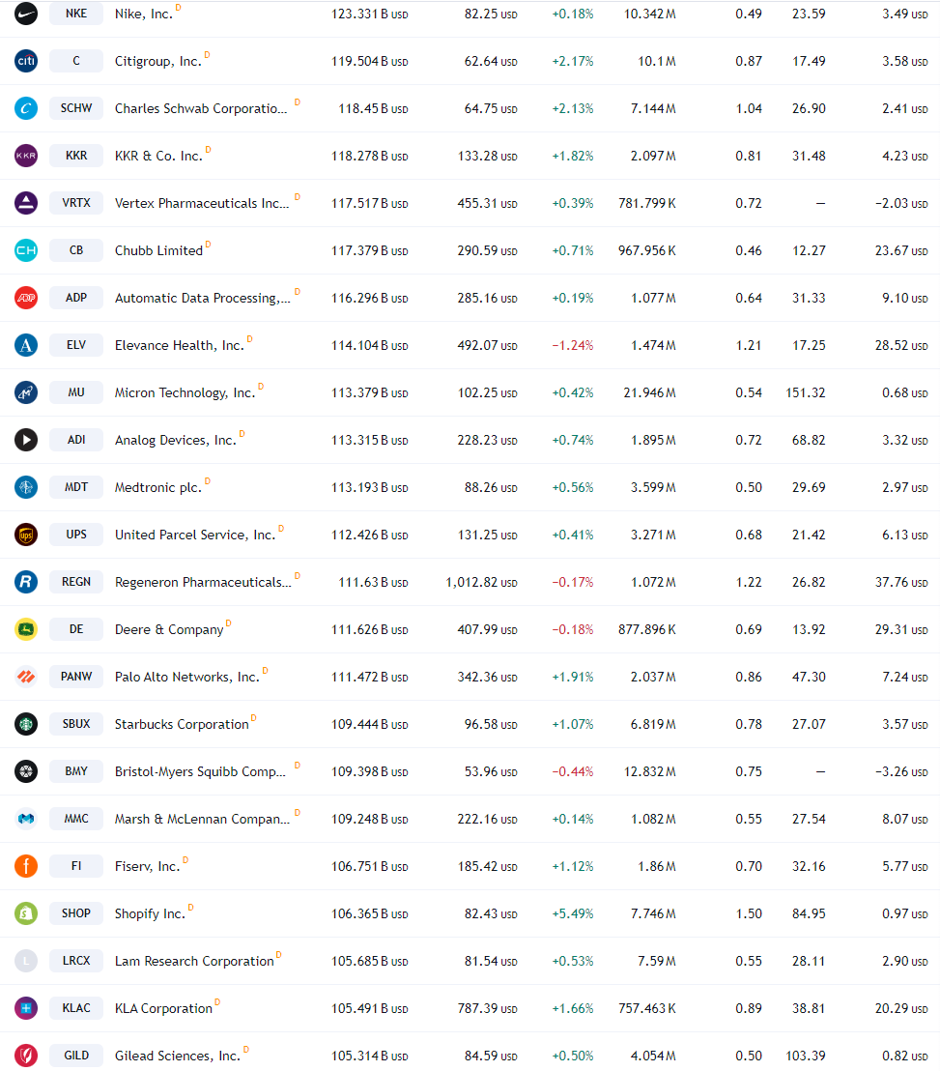Click the Lam Research logo icon
The width and height of the screenshot is (940, 1071).
(26, 961)
